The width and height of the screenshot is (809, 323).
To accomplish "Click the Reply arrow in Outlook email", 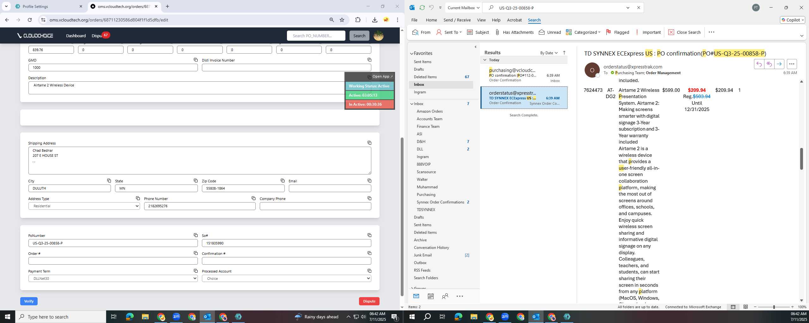I will tap(759, 64).
